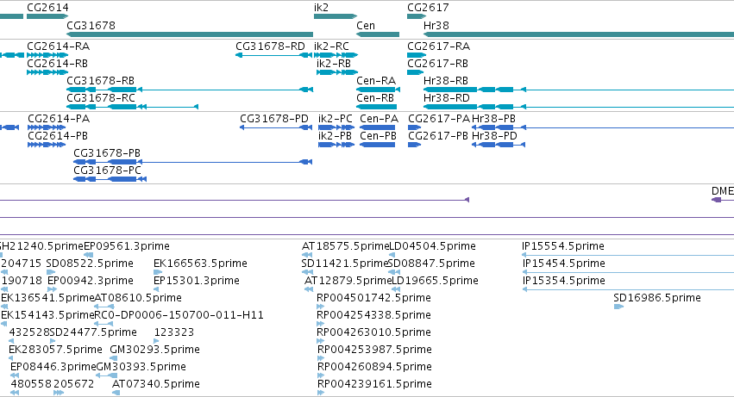
Task: Click EST label GM30293.5prime
Action: [x=155, y=350]
